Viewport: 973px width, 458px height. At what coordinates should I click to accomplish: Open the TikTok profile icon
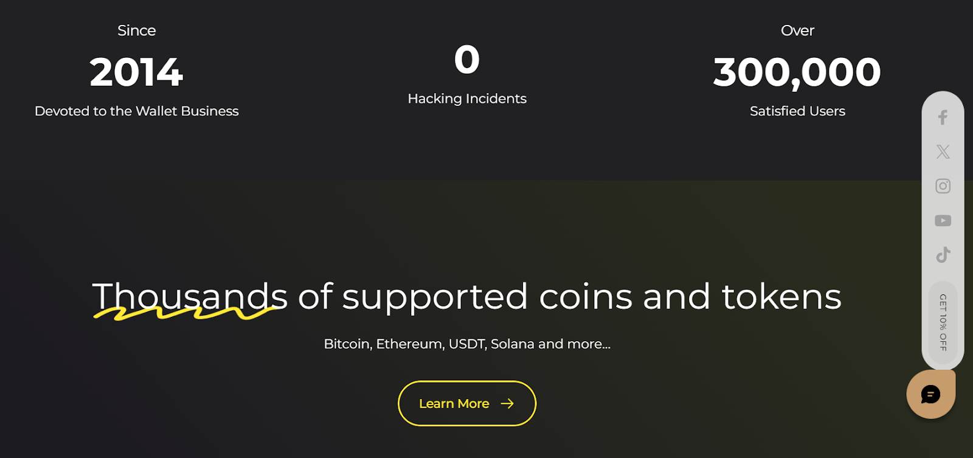coord(943,255)
